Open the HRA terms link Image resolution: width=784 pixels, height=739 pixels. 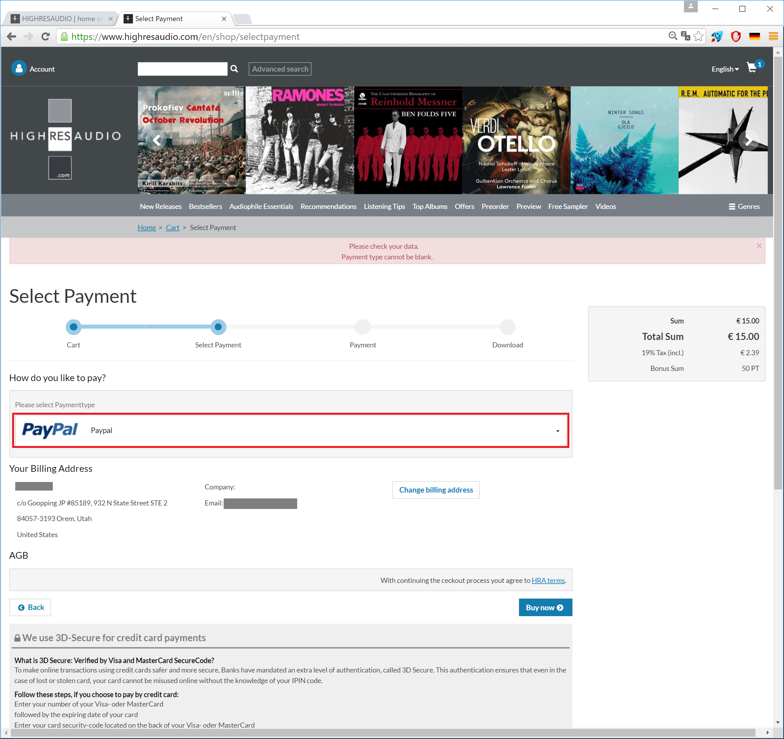tap(548, 580)
